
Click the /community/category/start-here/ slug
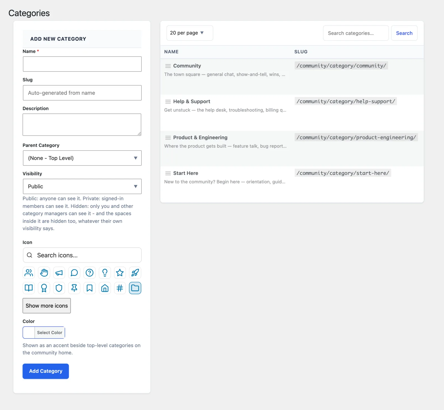pos(343,173)
